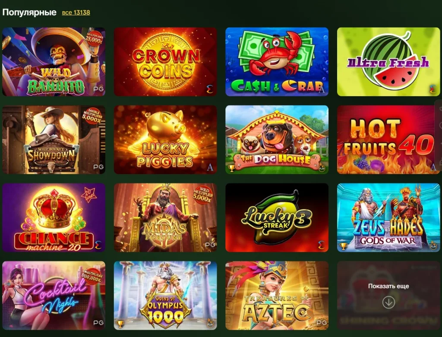Click the down-arrow circle under Показать еще
442x337 pixels.
[x=388, y=303]
